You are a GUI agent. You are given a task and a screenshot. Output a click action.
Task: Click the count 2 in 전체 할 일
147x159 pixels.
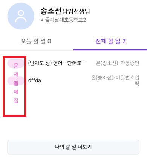(x=124, y=41)
